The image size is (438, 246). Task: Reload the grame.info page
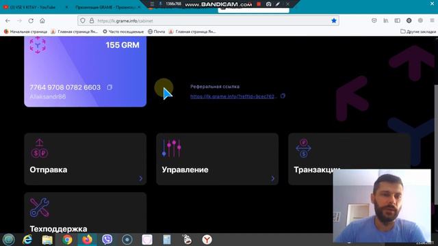[31, 20]
